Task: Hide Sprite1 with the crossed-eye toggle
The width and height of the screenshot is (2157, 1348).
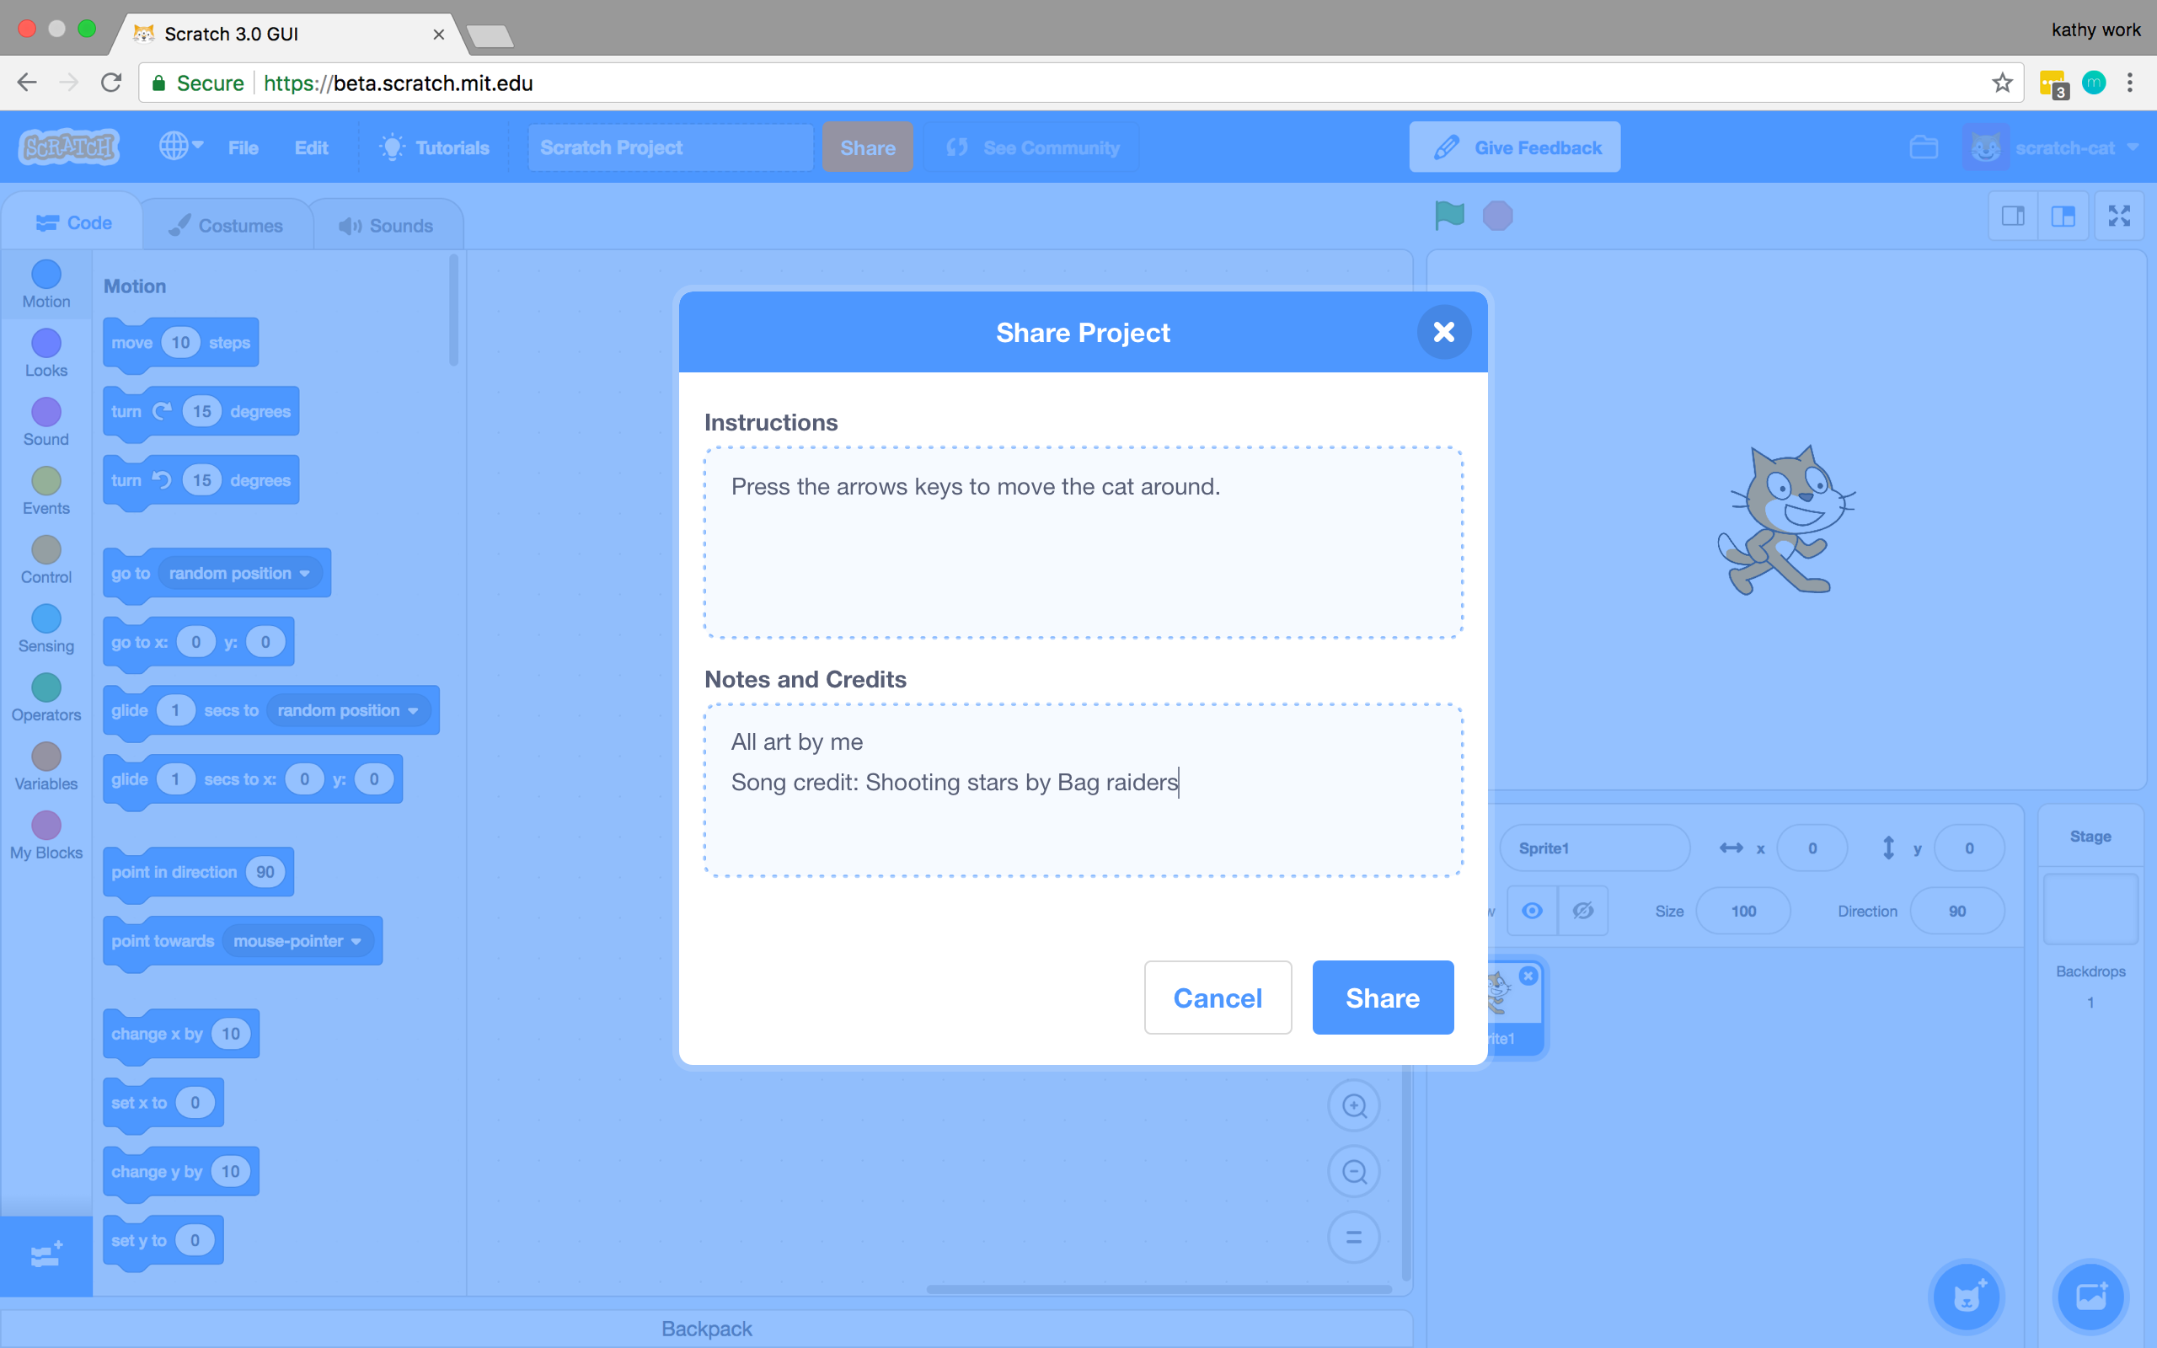Action: [1584, 910]
